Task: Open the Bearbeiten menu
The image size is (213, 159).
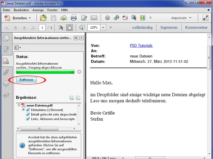Action: point(21,10)
